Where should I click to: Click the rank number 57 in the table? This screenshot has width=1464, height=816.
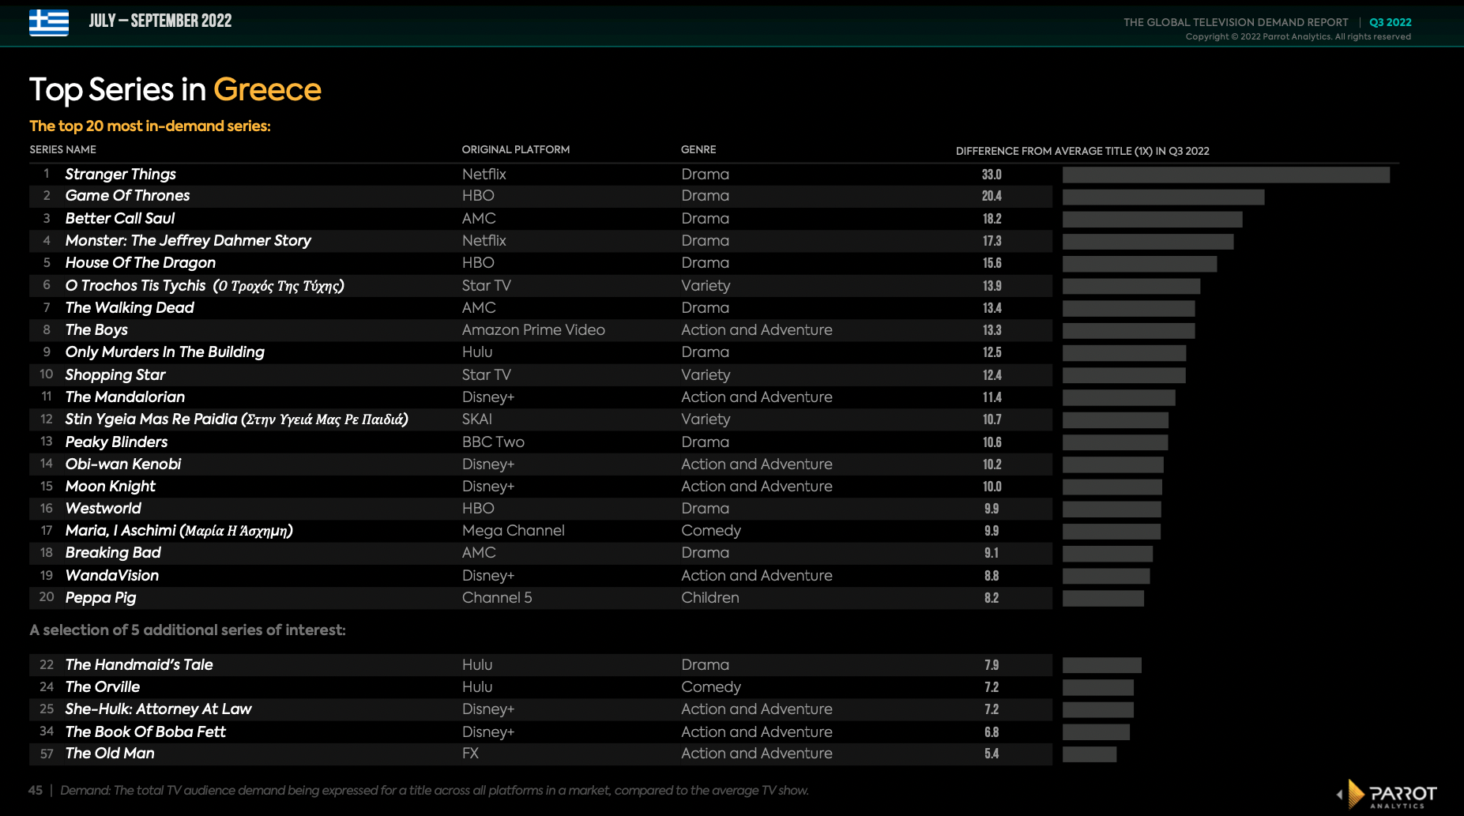tap(47, 754)
